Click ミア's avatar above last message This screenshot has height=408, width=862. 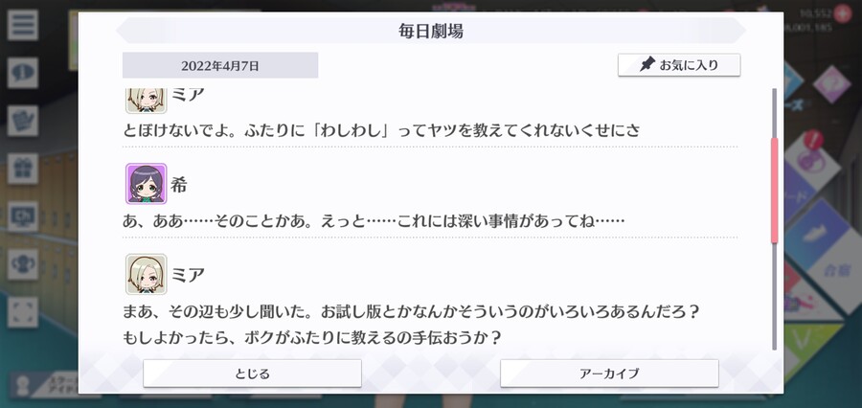146,274
